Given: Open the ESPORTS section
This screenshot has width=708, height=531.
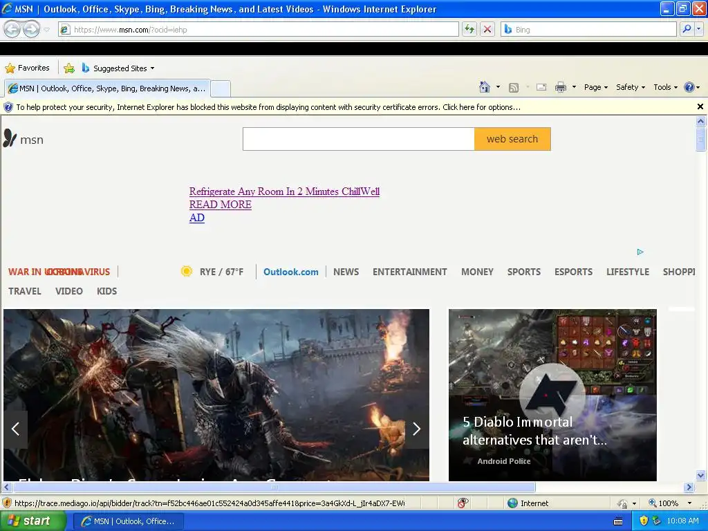Looking at the screenshot, I should (x=573, y=272).
